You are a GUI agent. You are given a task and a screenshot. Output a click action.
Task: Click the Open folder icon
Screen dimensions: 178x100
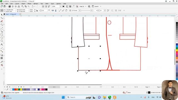(x=5, y=6)
